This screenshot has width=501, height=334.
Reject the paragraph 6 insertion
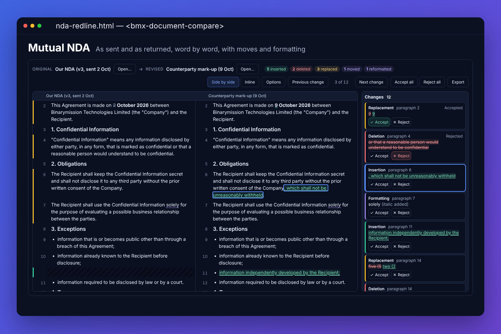click(x=401, y=184)
